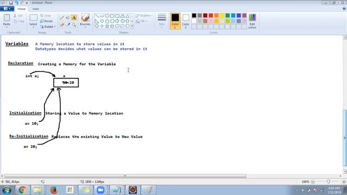Choose the Pentagon shape
Image resolution: width=347 pixels, height=195 pixels.
pos(107,21)
